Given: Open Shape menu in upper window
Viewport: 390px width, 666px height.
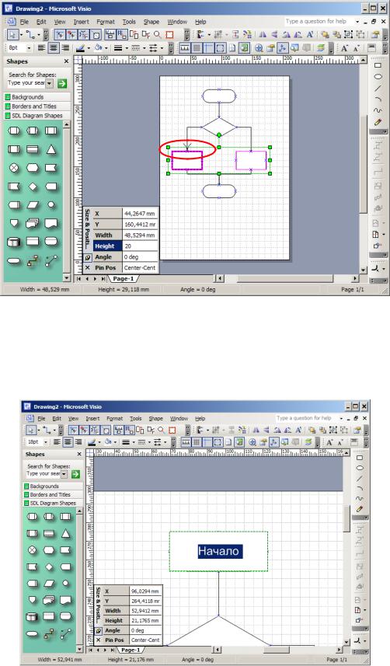Looking at the screenshot, I should (151, 22).
